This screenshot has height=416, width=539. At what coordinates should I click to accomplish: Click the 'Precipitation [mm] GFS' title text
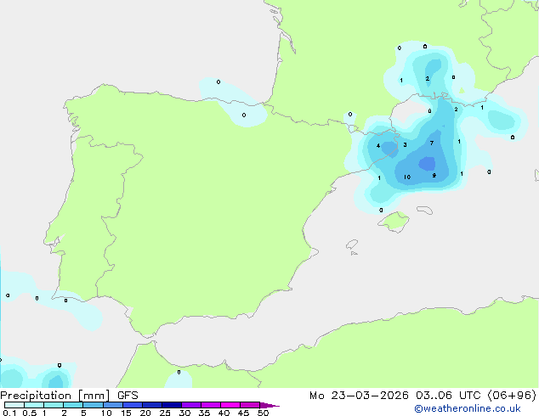69,396
